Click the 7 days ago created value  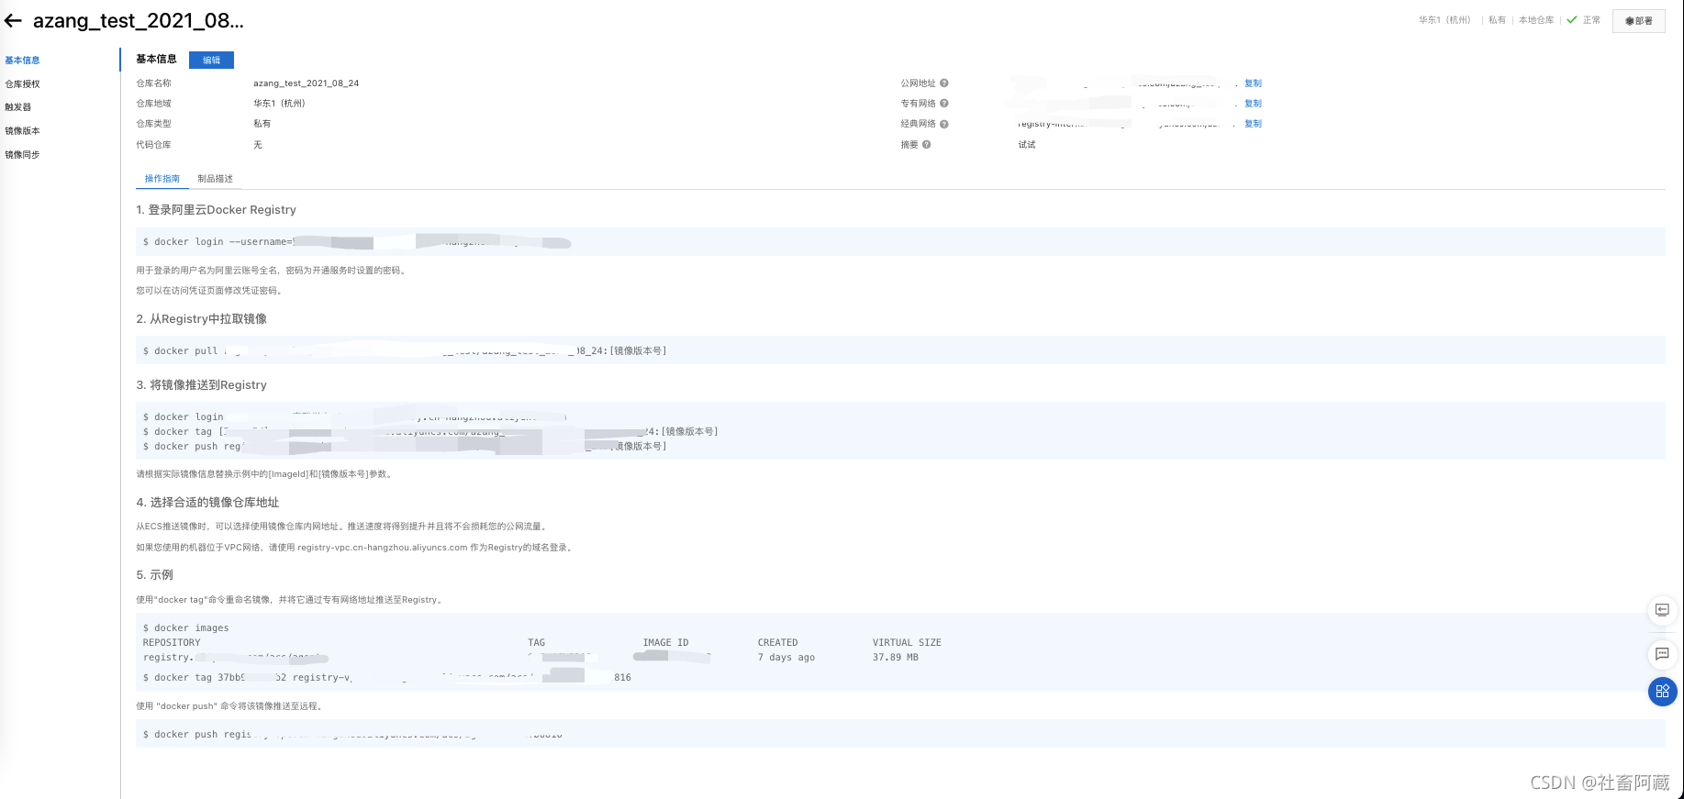point(786,658)
